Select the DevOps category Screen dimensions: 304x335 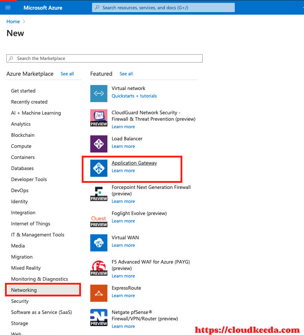coord(20,191)
